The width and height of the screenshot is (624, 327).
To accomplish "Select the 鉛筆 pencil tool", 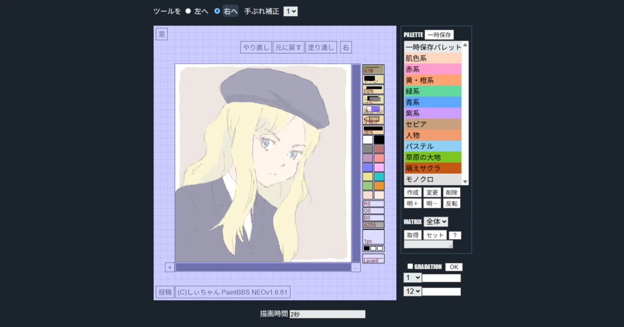I will [373, 69].
